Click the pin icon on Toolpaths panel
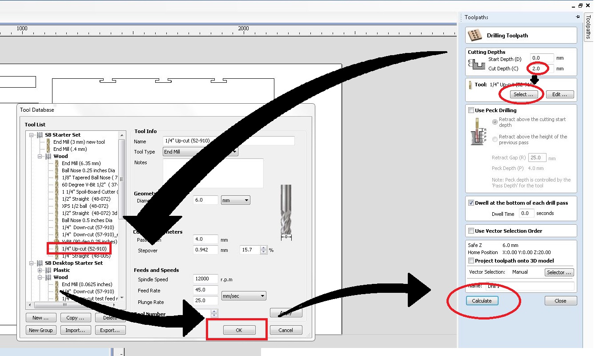Viewport: 595px width, 356px height. [578, 17]
